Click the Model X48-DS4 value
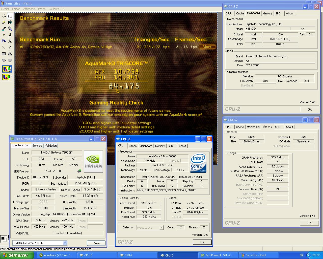Viewport: 323px width, 259px height. point(267,29)
